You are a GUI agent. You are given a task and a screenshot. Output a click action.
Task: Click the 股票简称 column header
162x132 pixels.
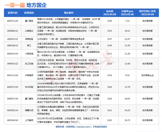(29, 13)
